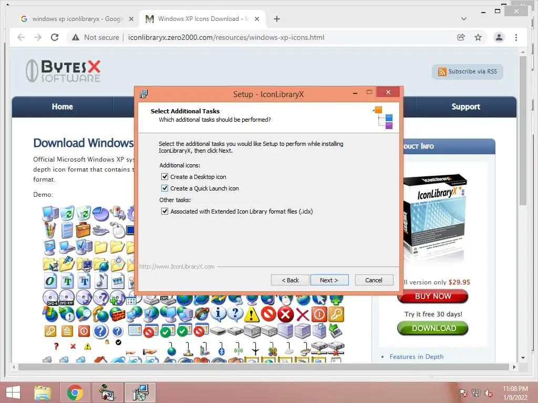The image size is (538, 403).
Task: Click the page vertical scrollbar thumb
Action: click(x=523, y=130)
